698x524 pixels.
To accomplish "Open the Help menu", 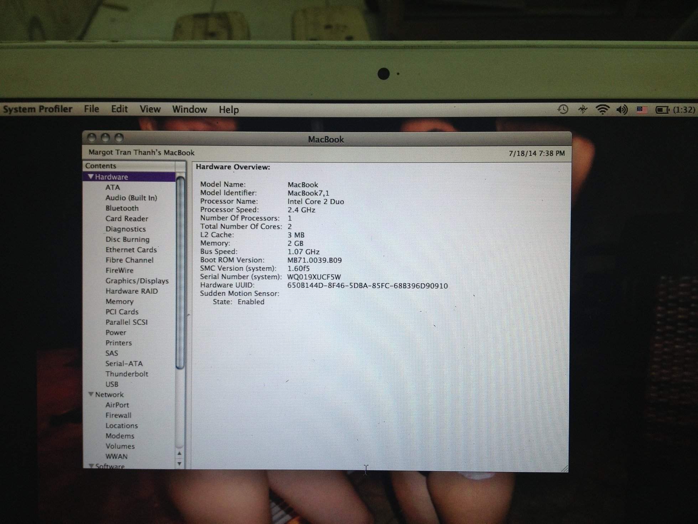I will coord(229,110).
